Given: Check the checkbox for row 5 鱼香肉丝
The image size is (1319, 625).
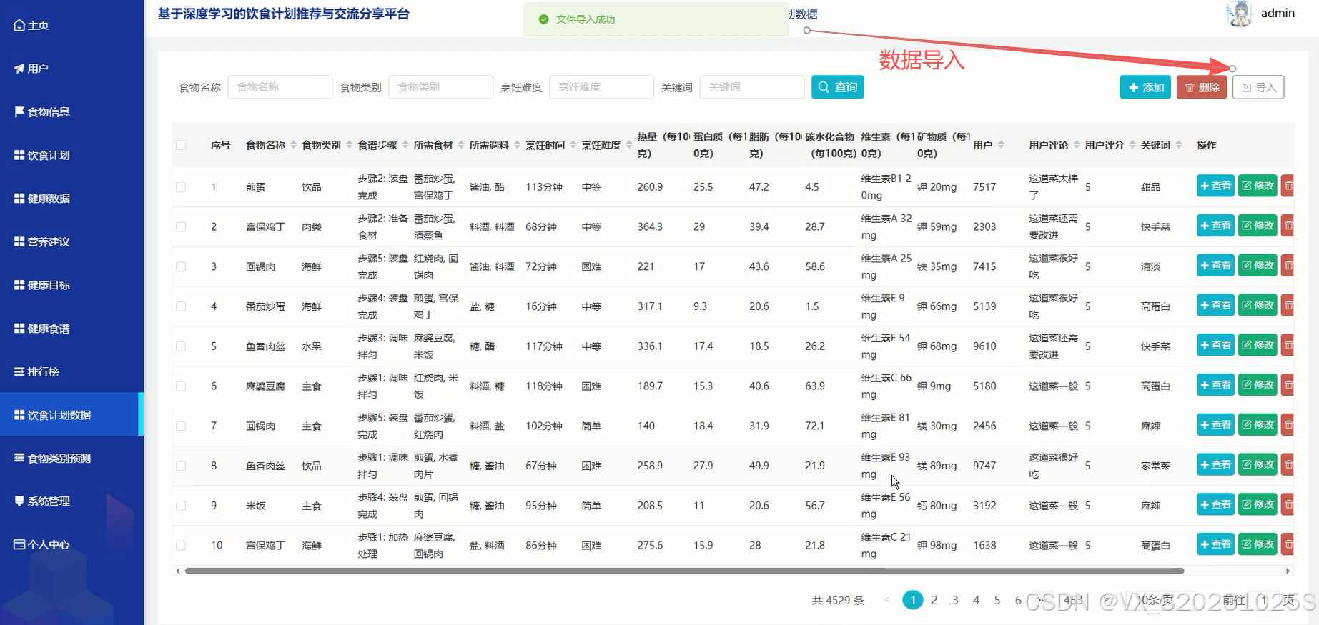Looking at the screenshot, I should [181, 346].
